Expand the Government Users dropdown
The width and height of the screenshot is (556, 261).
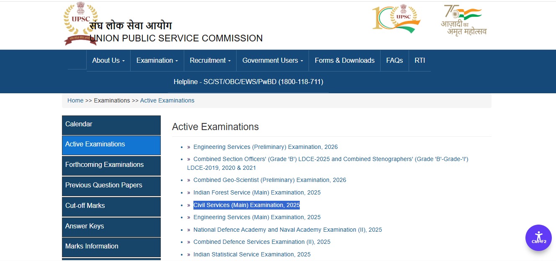pyautogui.click(x=272, y=60)
